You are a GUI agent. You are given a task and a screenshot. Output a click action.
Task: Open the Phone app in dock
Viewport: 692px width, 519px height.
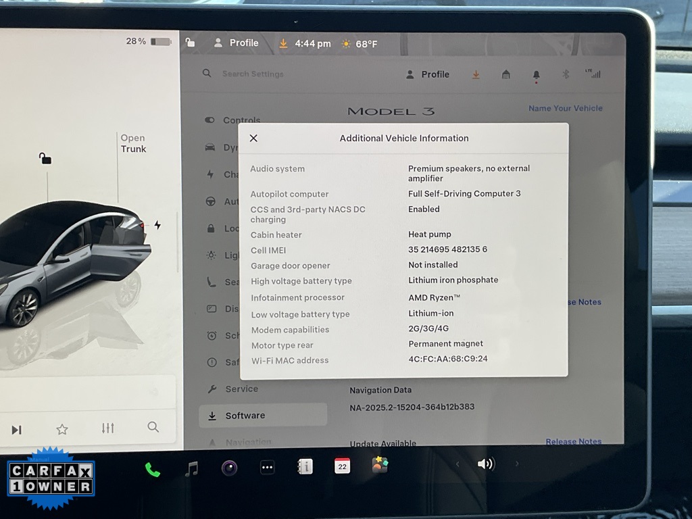click(153, 470)
